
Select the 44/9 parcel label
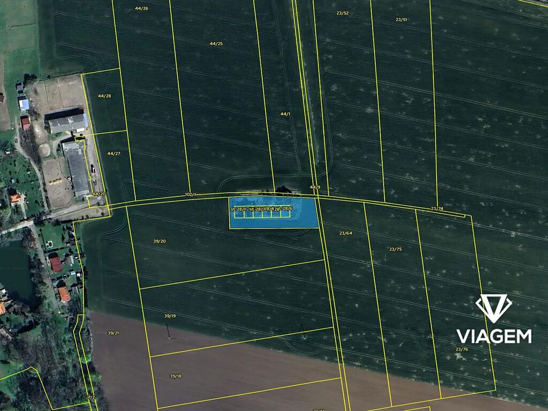(315, 187)
